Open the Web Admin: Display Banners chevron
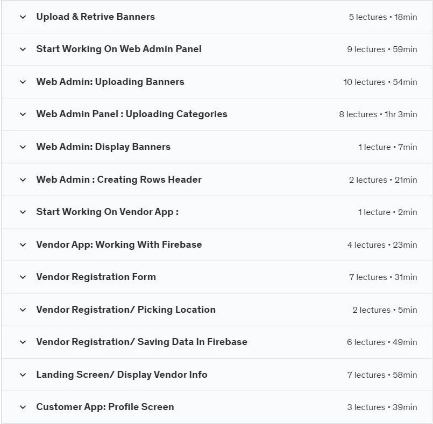This screenshot has width=433, height=424. pyautogui.click(x=23, y=147)
